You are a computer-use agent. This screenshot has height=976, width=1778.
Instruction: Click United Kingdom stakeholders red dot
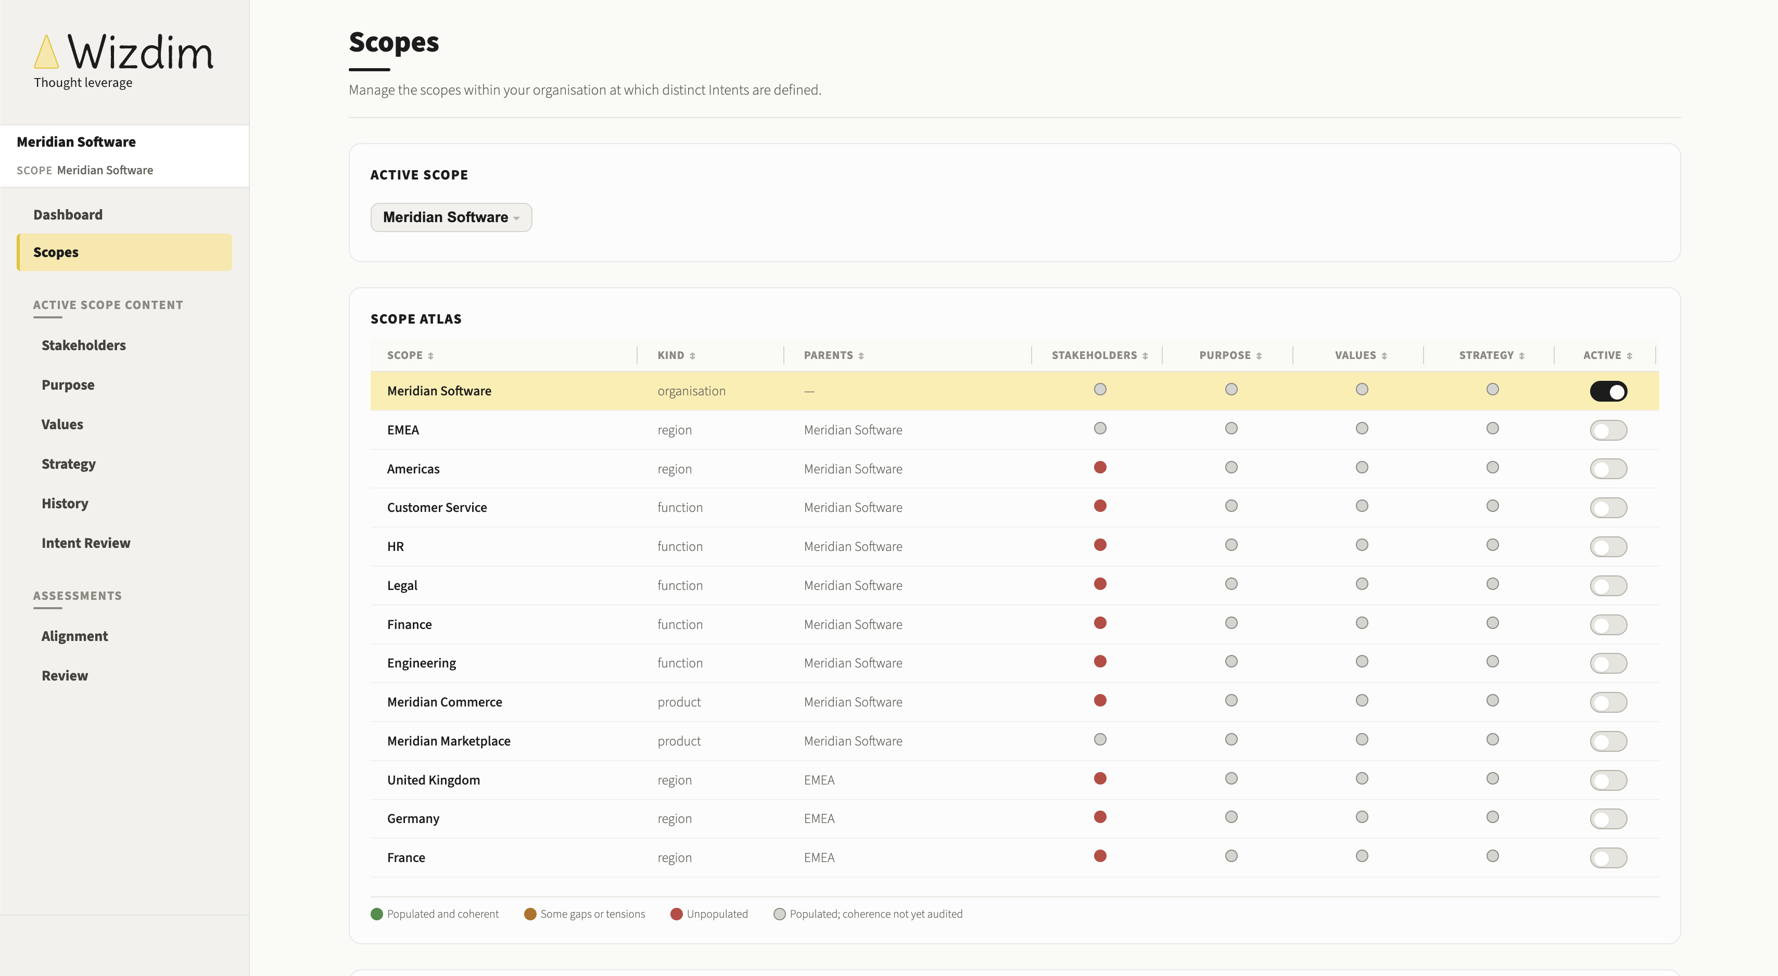coord(1100,778)
